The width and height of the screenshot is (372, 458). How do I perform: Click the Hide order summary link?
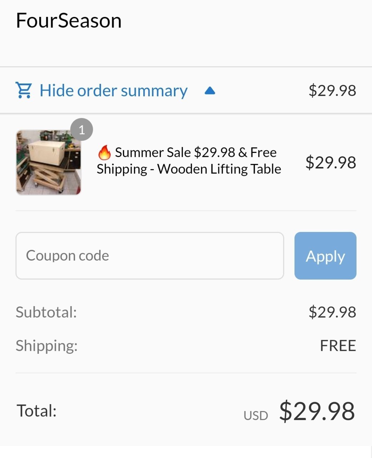point(113,91)
